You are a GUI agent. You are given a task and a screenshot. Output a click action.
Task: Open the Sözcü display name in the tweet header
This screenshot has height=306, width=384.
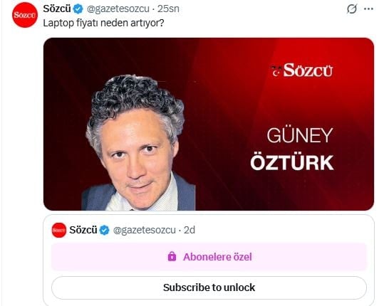tap(57, 9)
